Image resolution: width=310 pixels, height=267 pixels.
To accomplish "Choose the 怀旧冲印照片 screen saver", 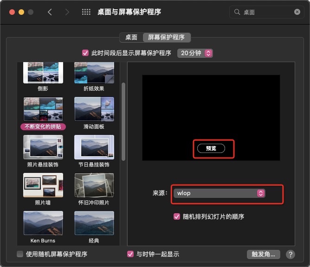I will [x=94, y=185].
